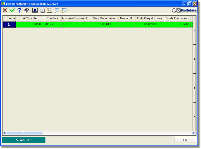Click the red X cancel icon
Screen dimensions: 201x149
coord(5,10)
